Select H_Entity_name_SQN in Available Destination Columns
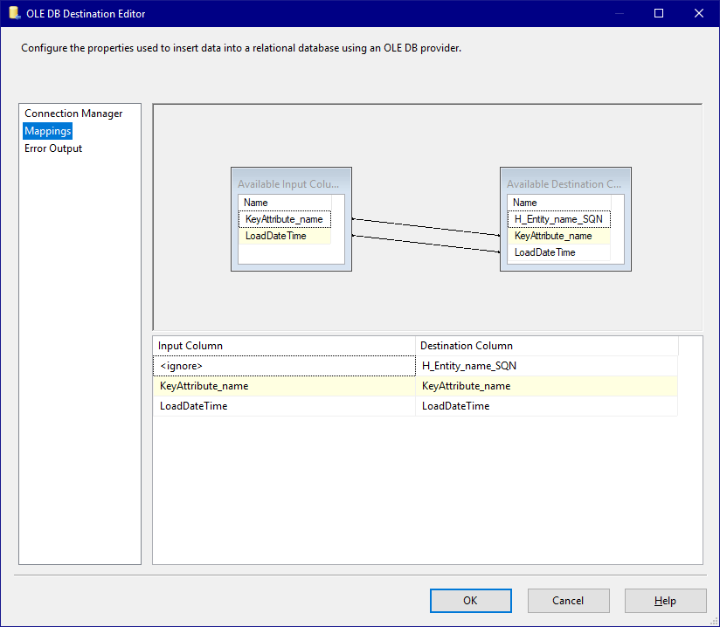The image size is (720, 627). click(x=559, y=219)
